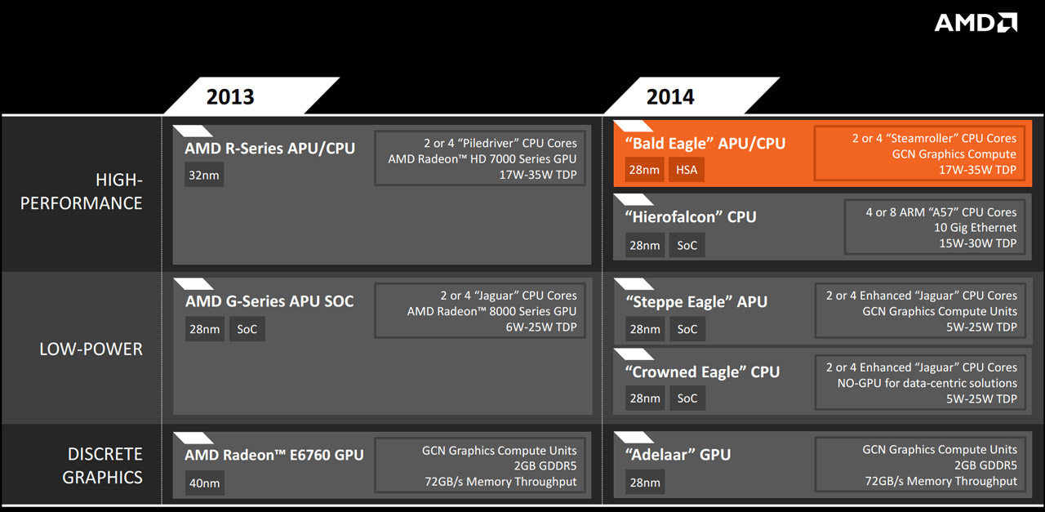Click the SoC badge under Steppe Eagle

(687, 329)
